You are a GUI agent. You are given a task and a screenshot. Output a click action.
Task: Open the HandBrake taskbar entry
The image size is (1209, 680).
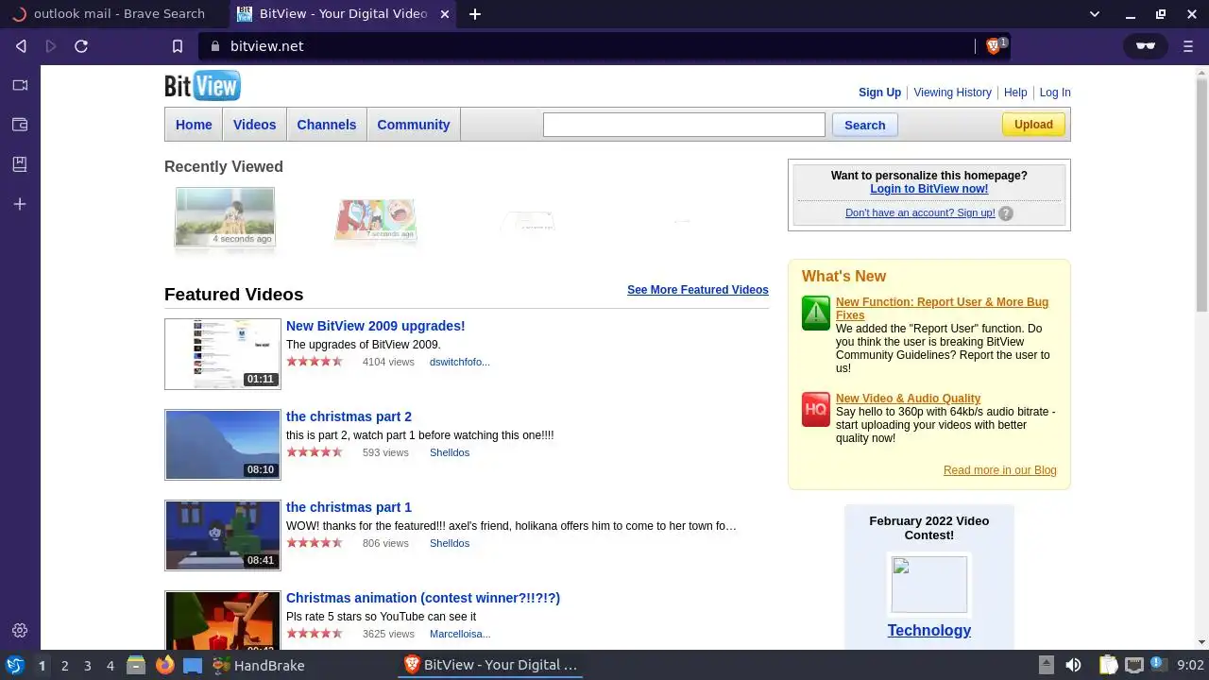pos(258,665)
